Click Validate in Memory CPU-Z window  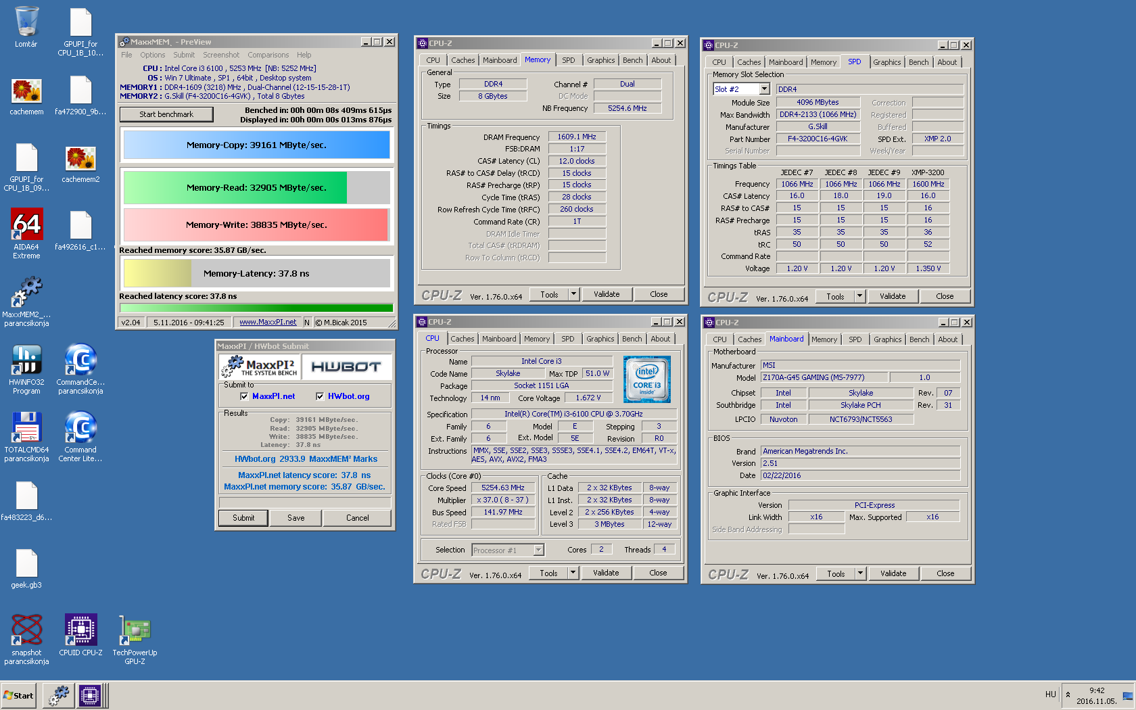[607, 294]
